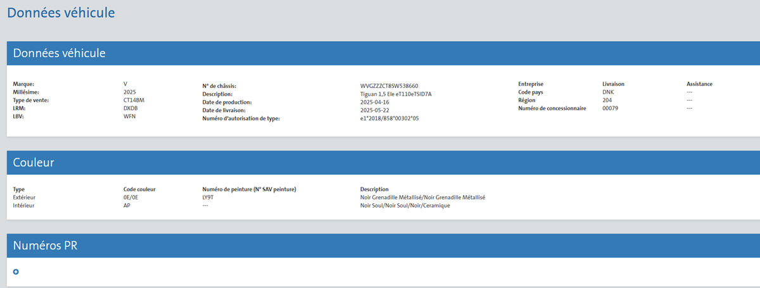Select production date 2025-04-16
Viewport: 760px width, 288px height.
(x=374, y=102)
